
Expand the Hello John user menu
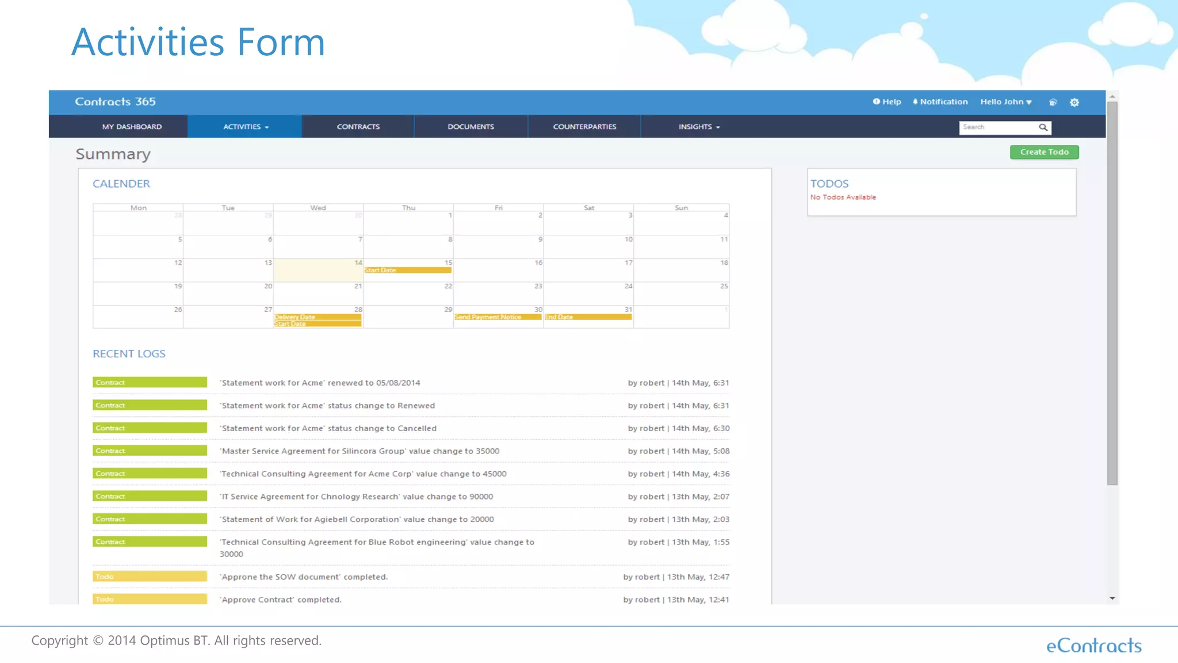[x=1006, y=102]
